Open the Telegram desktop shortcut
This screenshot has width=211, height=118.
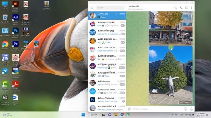pos(5,72)
